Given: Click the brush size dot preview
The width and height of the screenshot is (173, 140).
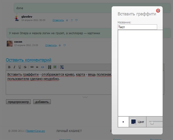Looking at the screenshot, I should tap(123, 122).
